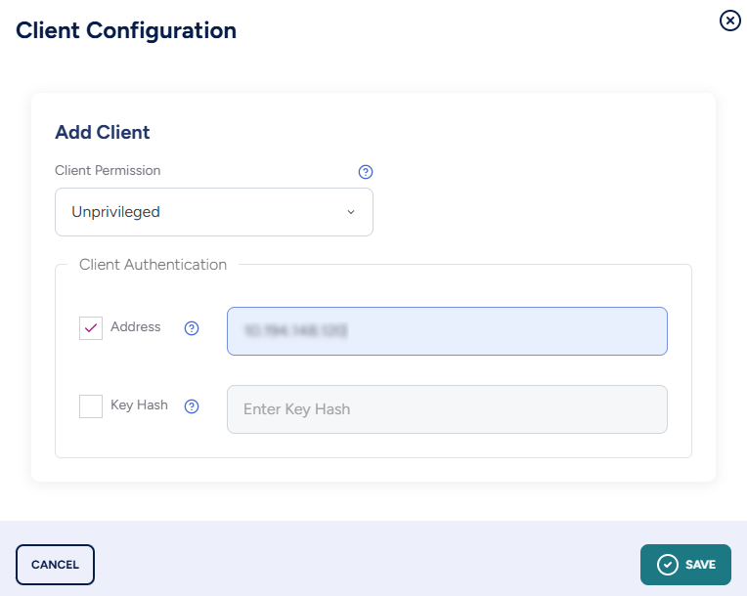Show help for the Key Hash option

click(192, 406)
